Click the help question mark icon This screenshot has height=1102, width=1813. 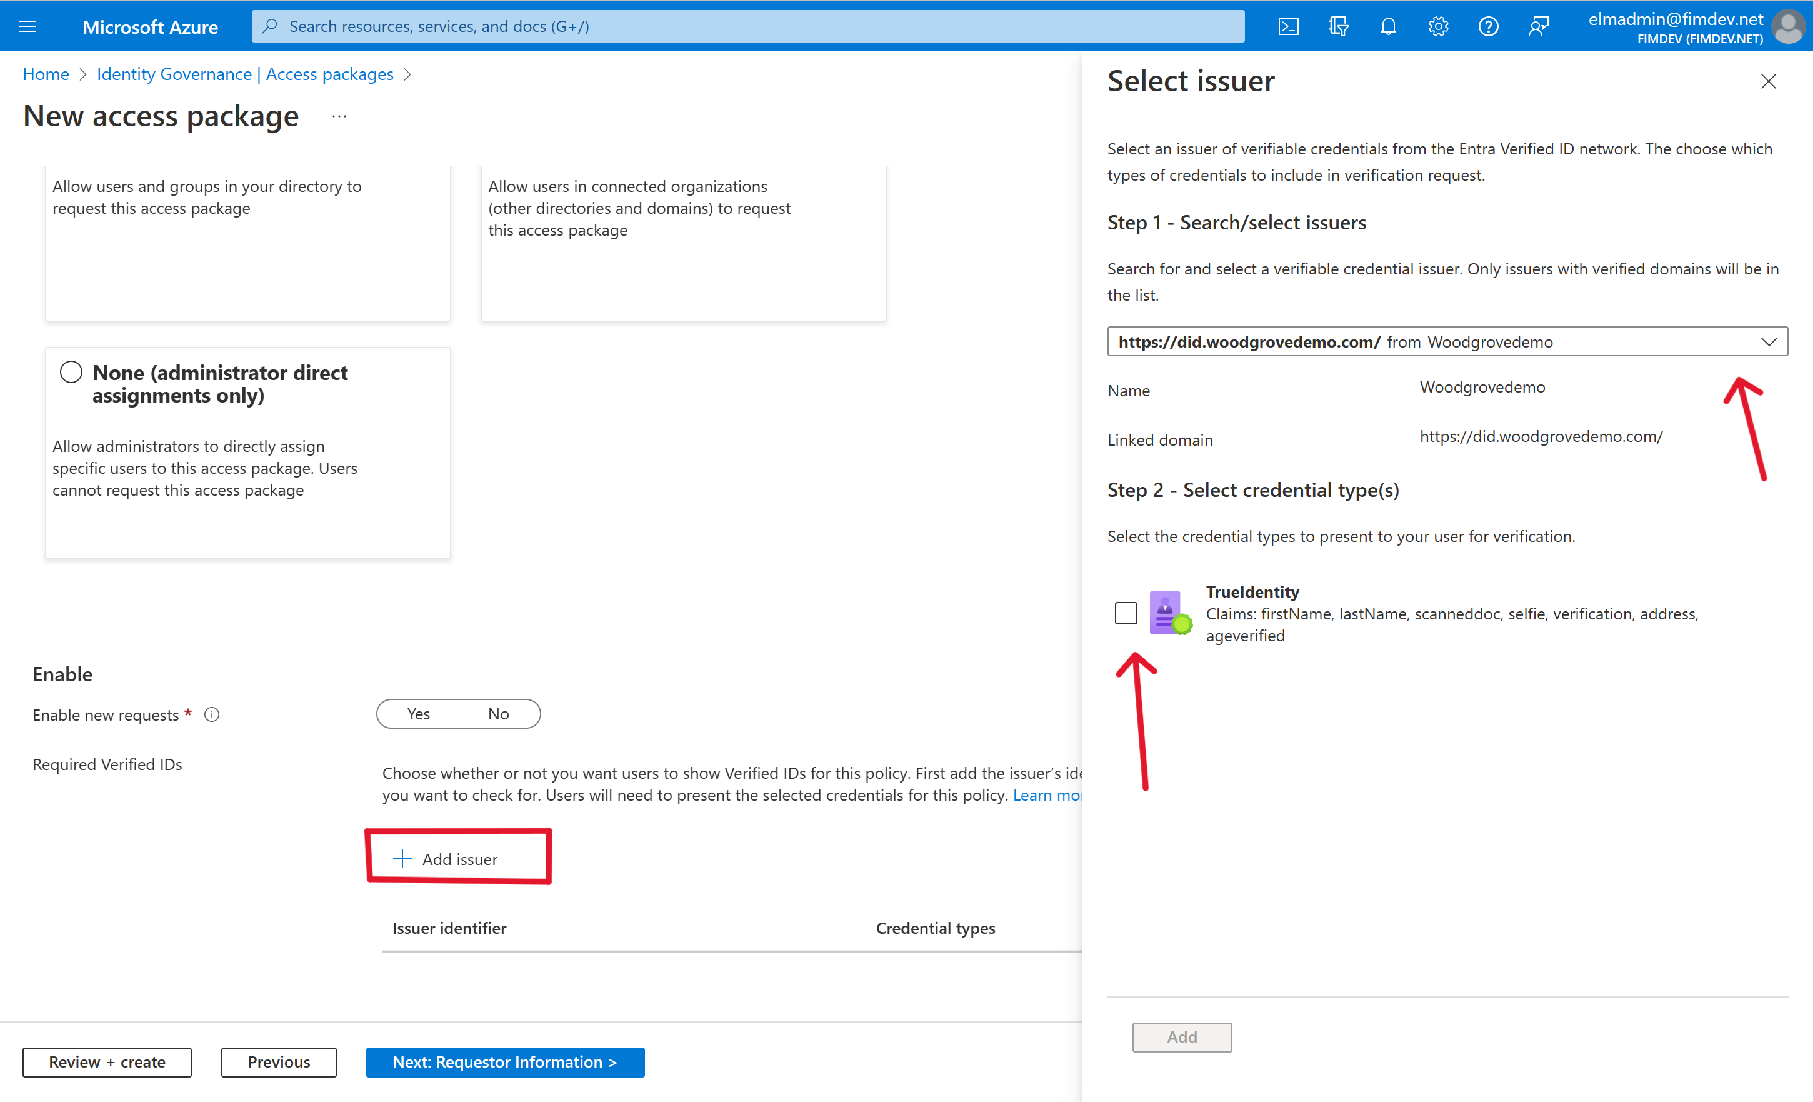click(x=1488, y=24)
